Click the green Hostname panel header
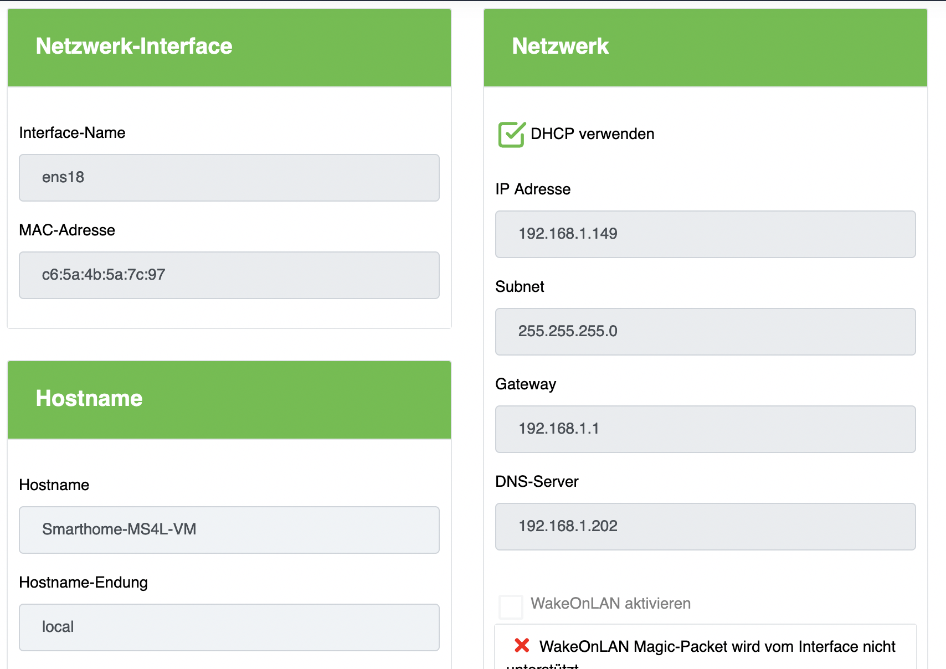The image size is (946, 669). click(x=229, y=399)
